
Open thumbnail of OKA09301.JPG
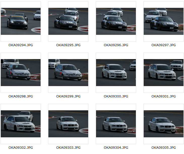164,72
